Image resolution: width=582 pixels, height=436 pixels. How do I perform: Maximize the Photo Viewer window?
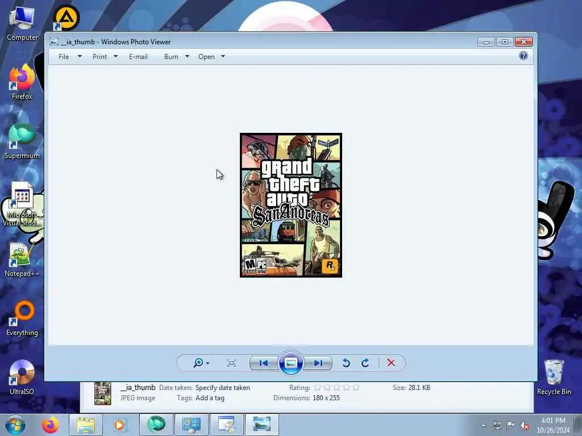pos(505,41)
